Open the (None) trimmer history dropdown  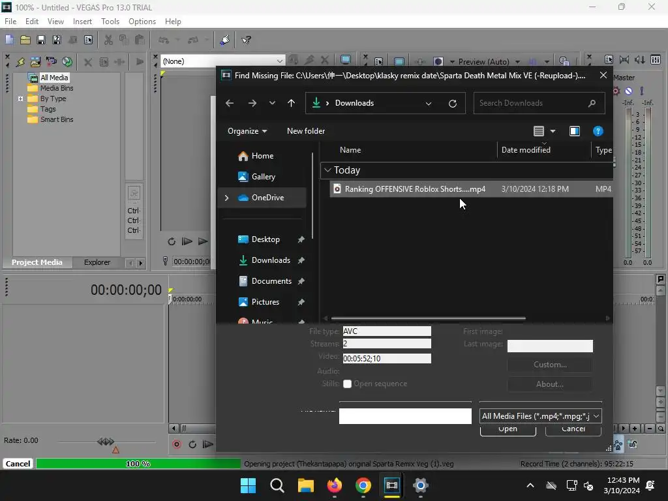pyautogui.click(x=279, y=61)
